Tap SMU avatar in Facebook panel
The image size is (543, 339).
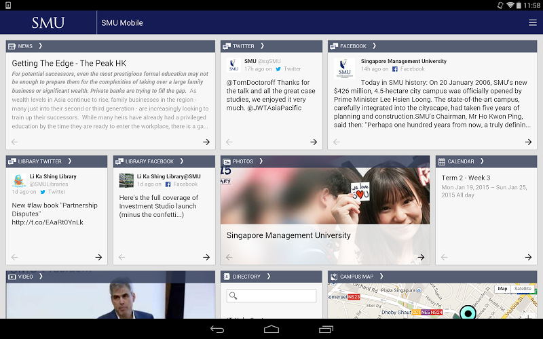click(x=345, y=68)
